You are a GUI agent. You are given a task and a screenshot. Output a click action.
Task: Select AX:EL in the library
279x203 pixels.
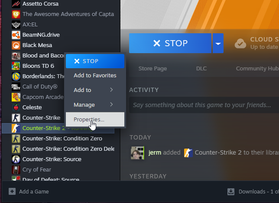point(30,25)
